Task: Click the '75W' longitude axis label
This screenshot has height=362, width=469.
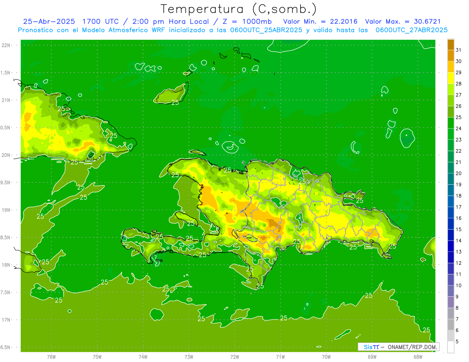Action: (x=97, y=357)
